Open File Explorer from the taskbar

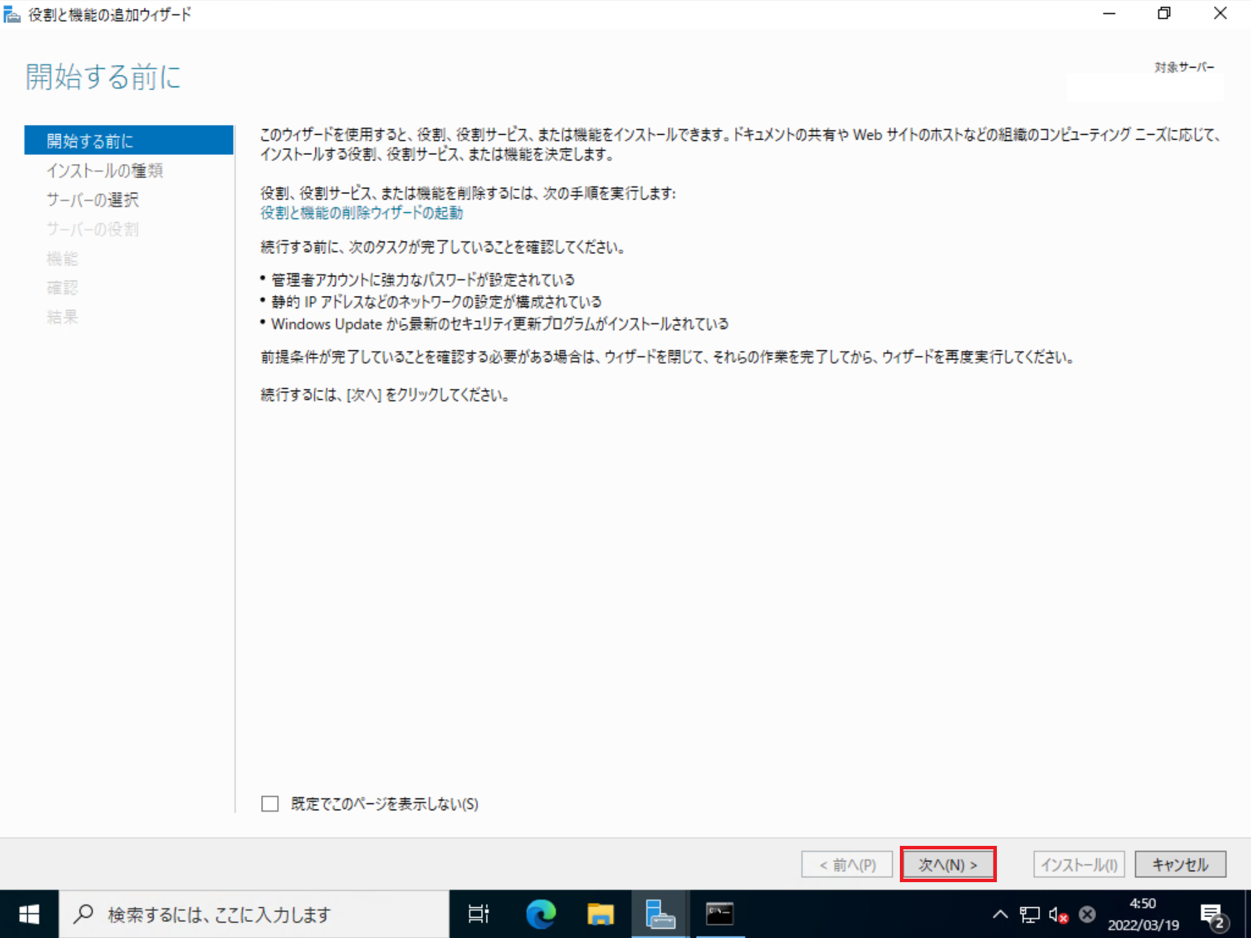[x=600, y=914]
